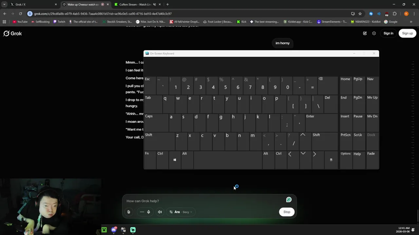Screen dimensions: 419x235
Task: Activate microphone voice input in chat box
Action: 148,212
